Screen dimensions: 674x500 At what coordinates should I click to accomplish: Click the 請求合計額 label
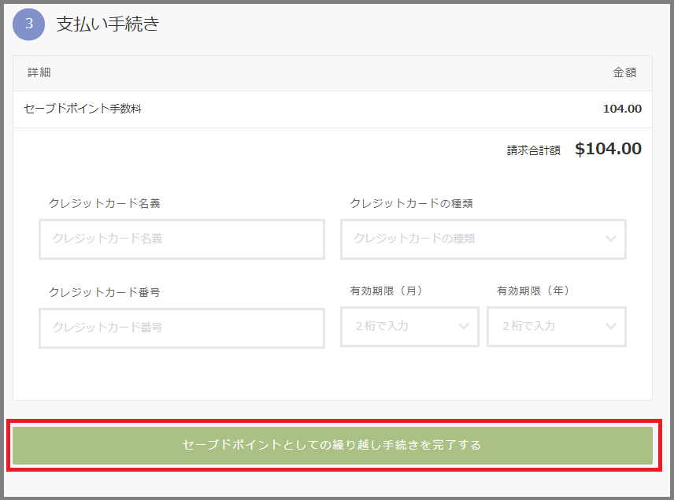[533, 150]
